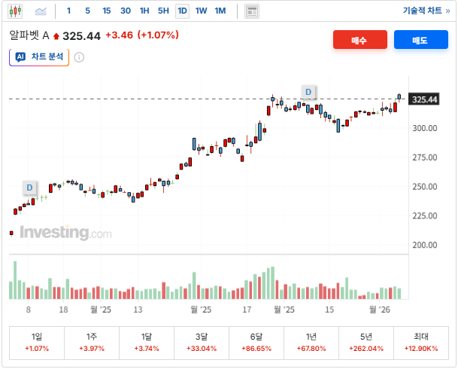The width and height of the screenshot is (458, 369).
Task: Click the dividend D marker near 8
Action: (x=29, y=188)
